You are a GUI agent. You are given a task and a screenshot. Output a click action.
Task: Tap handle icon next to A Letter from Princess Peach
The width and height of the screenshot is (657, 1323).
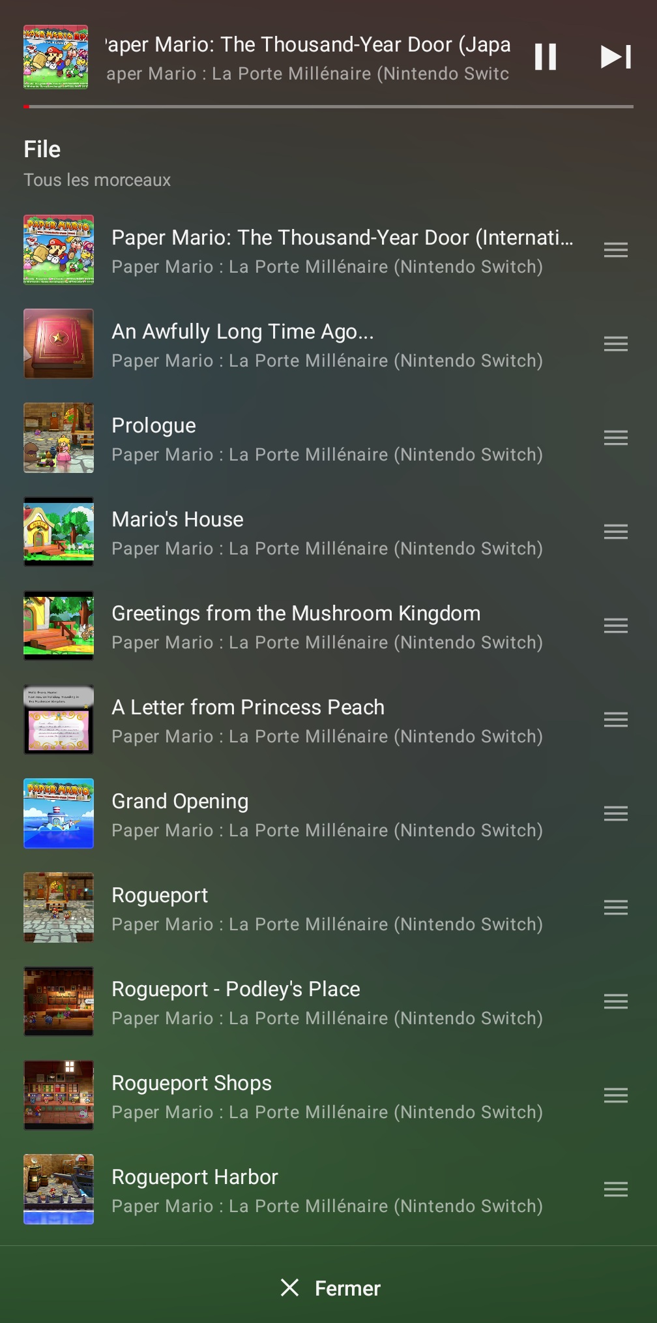pyautogui.click(x=615, y=720)
